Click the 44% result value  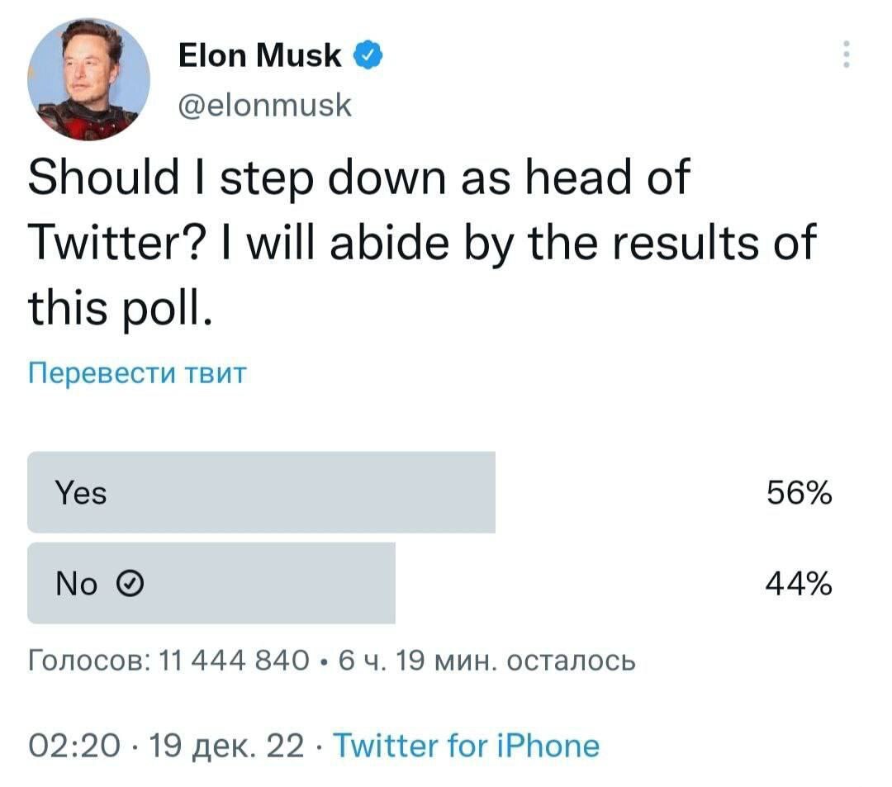pos(799,583)
